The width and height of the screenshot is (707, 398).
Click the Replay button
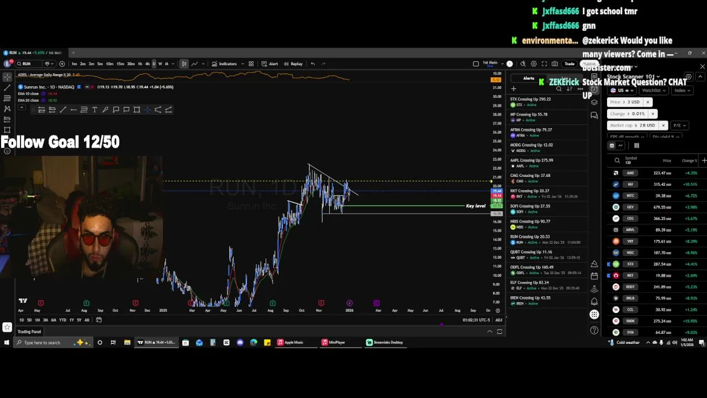[293, 64]
